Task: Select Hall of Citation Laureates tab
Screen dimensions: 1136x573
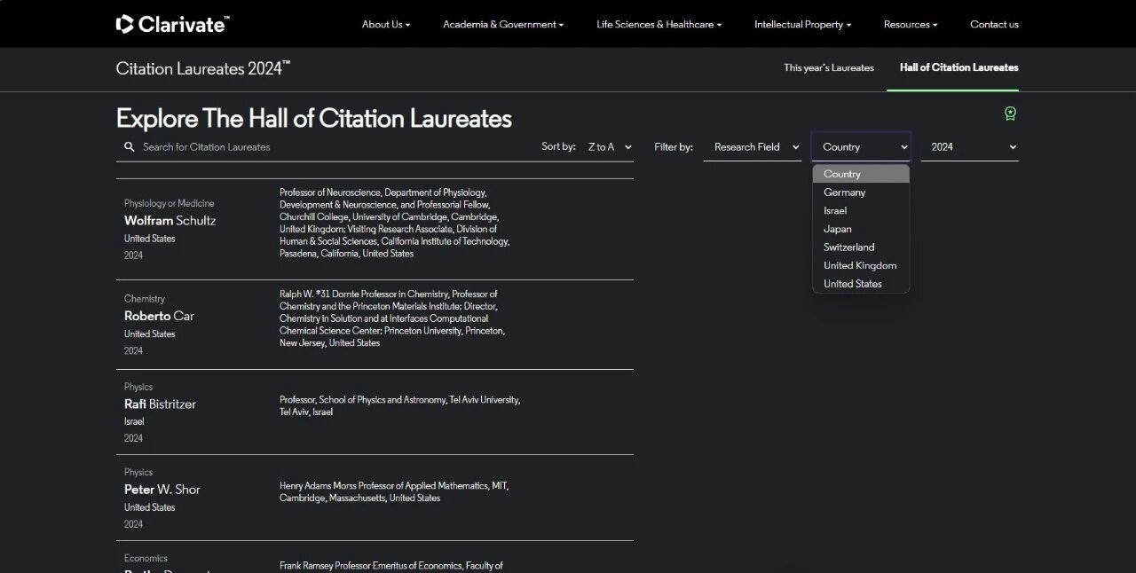Action: click(x=958, y=68)
